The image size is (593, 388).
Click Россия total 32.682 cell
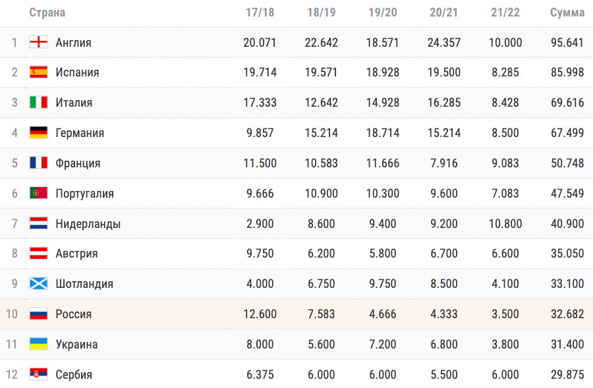[567, 314]
